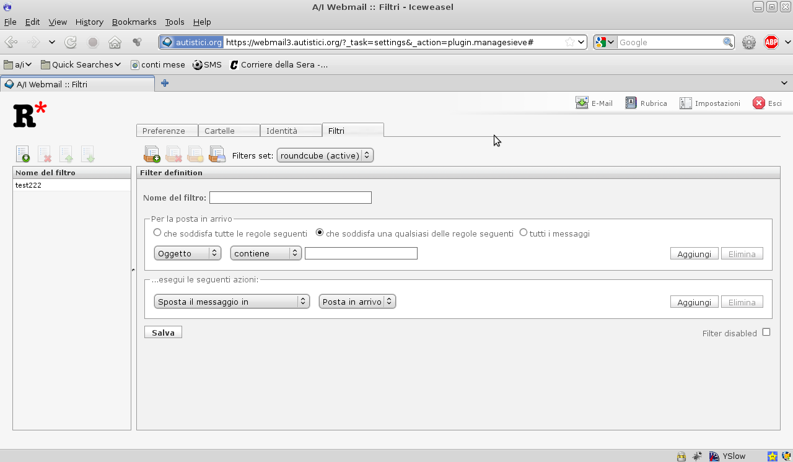
Task: Click the Nome del filtro text field
Action: click(x=290, y=198)
